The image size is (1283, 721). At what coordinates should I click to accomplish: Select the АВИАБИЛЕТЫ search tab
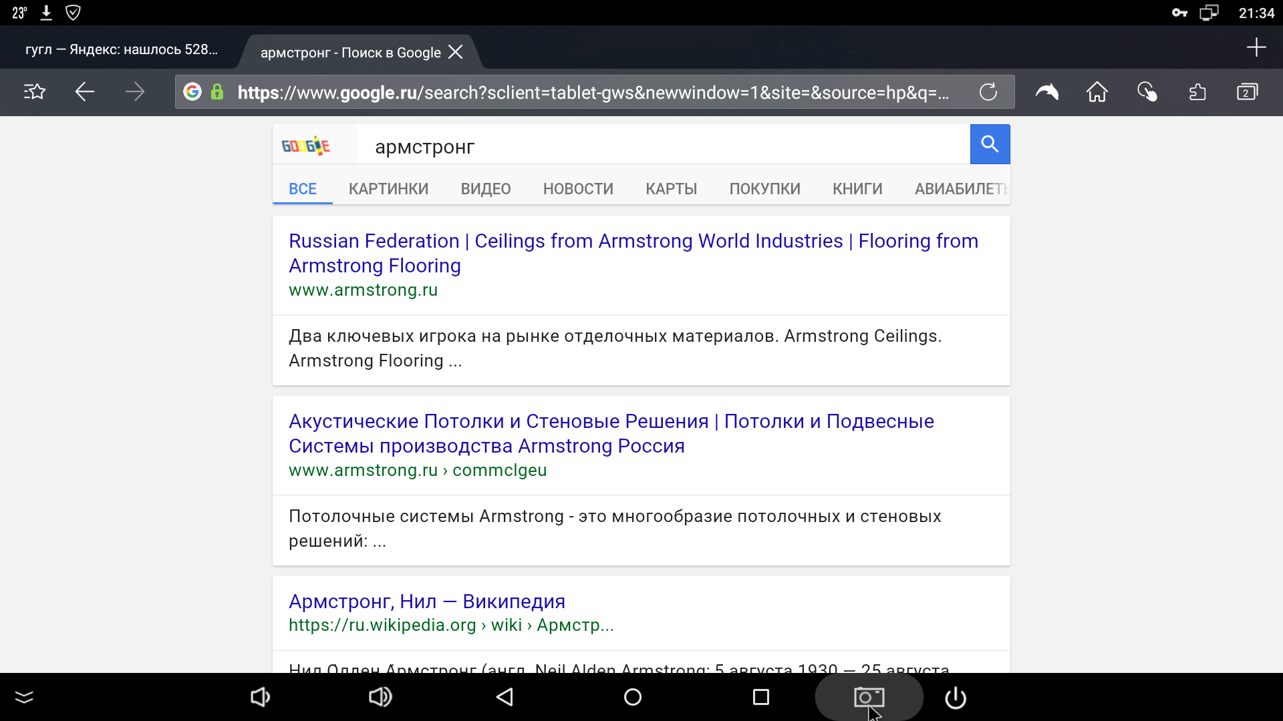(x=962, y=189)
